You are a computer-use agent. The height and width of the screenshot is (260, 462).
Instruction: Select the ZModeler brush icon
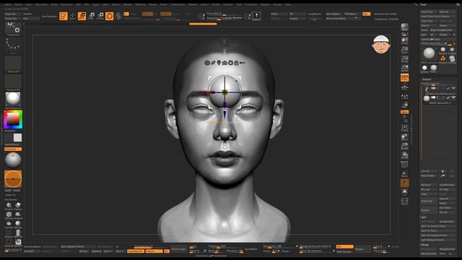pyautogui.click(x=9, y=214)
